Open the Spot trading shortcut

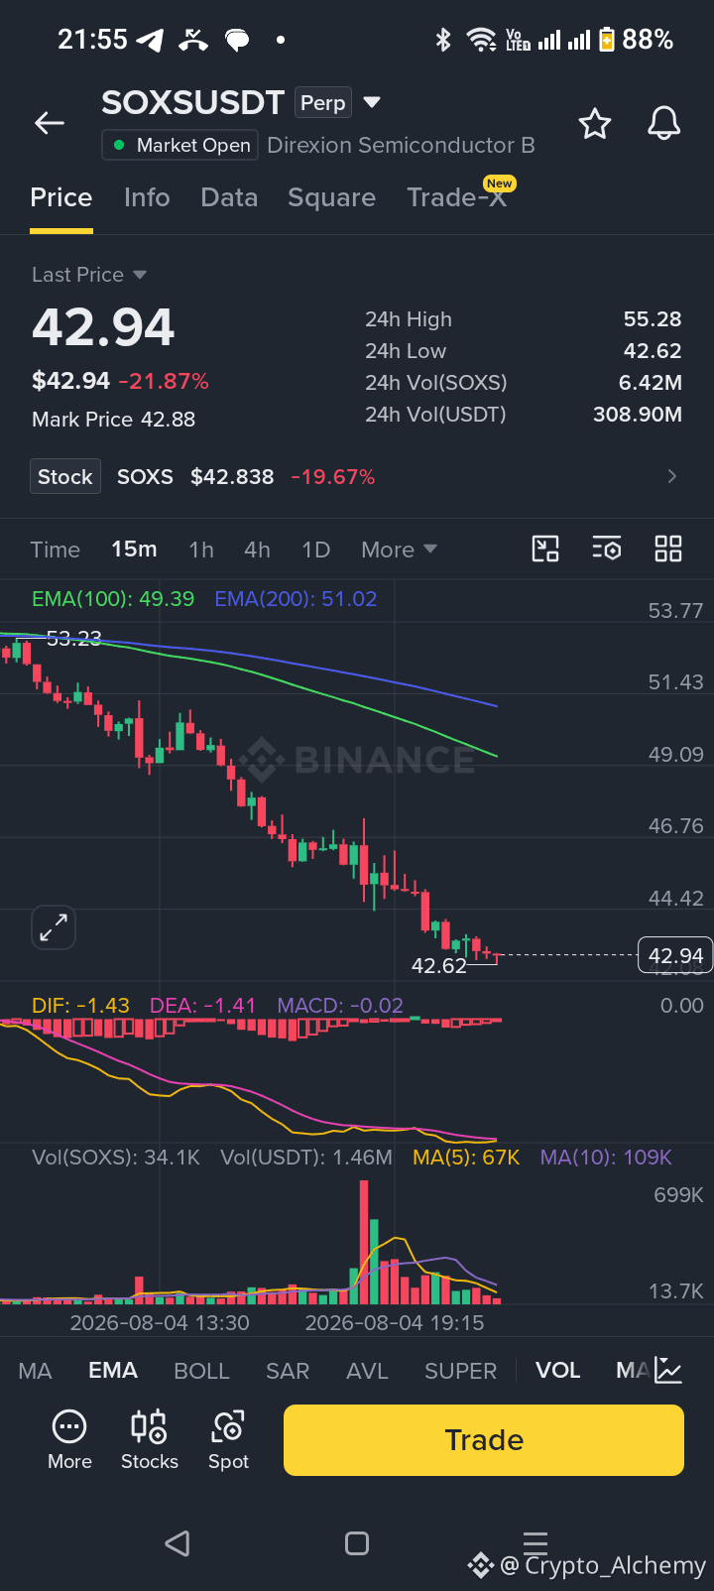coord(228,1439)
